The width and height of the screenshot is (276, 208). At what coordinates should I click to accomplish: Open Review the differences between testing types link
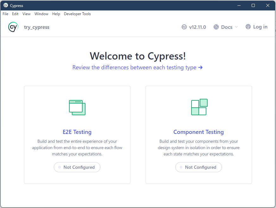pos(137,67)
